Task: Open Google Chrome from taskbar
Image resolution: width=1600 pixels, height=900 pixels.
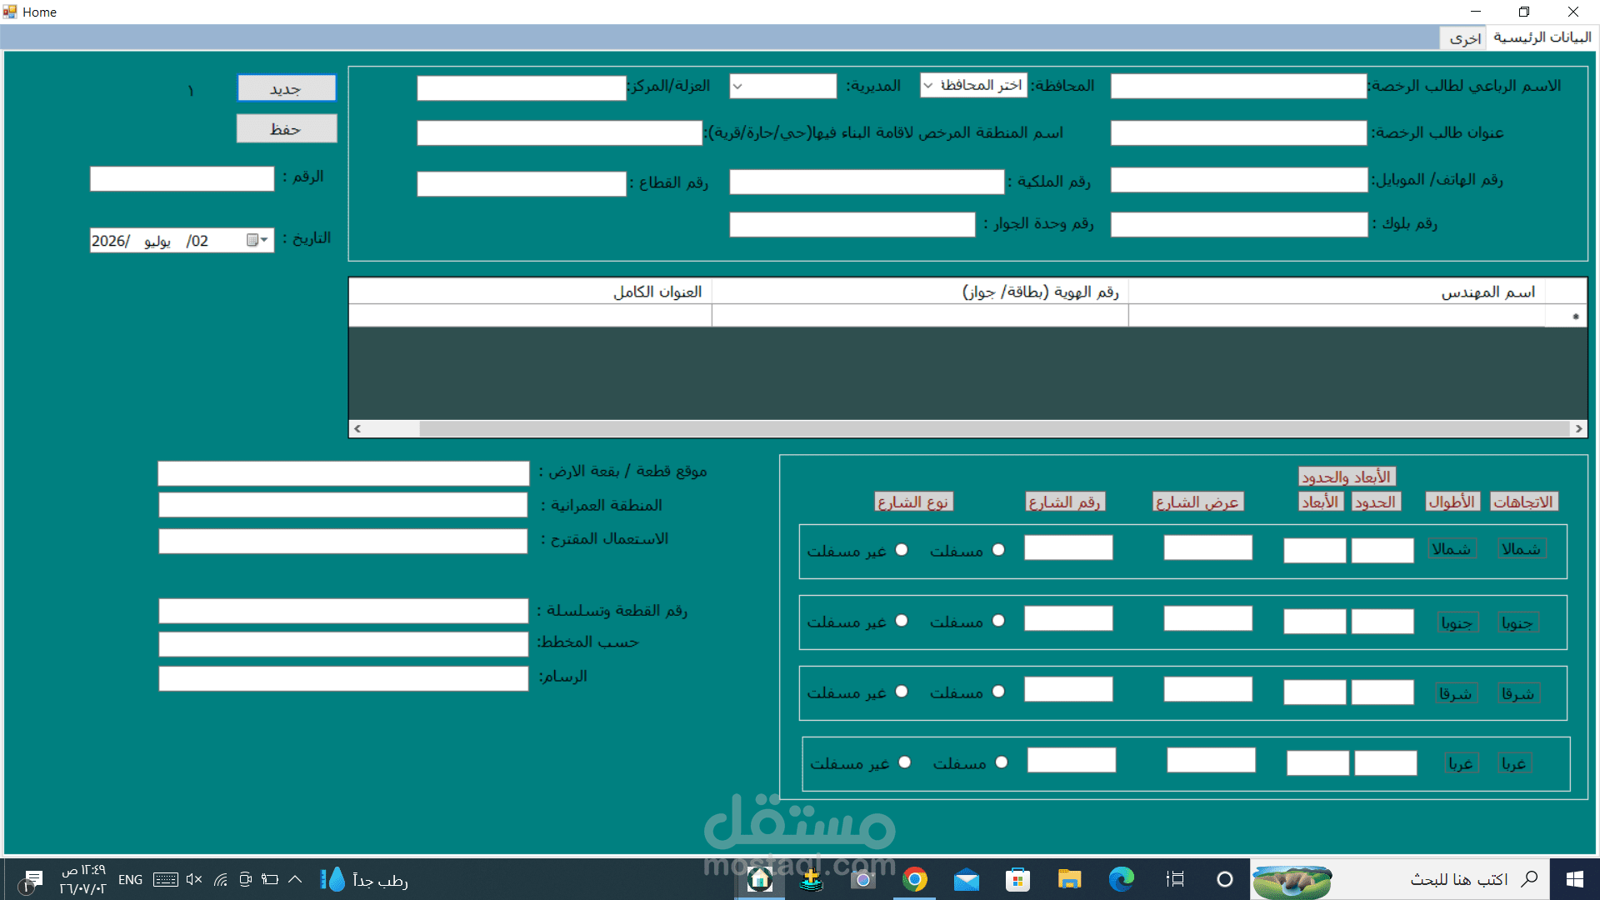Action: coord(915,879)
